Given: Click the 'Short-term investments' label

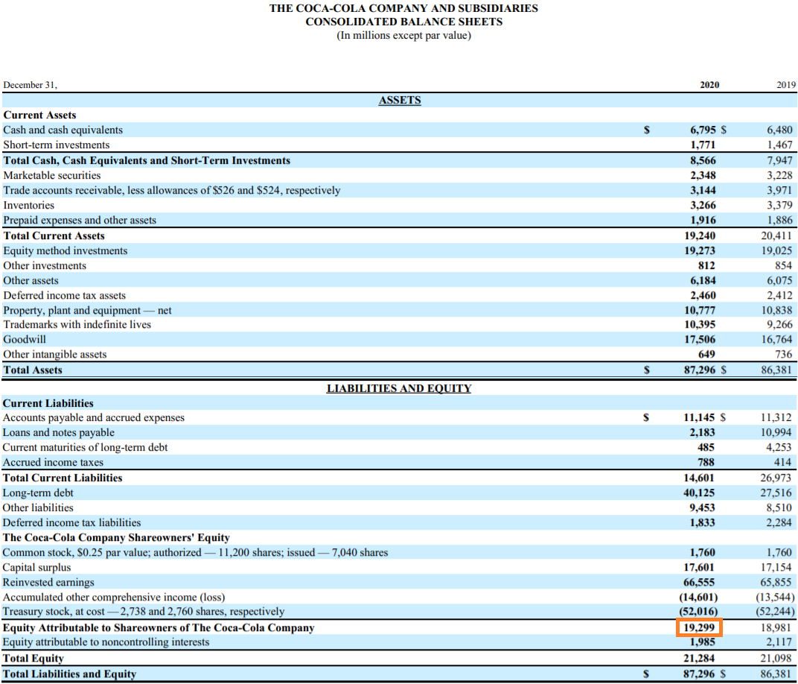Looking at the screenshot, I should (57, 145).
